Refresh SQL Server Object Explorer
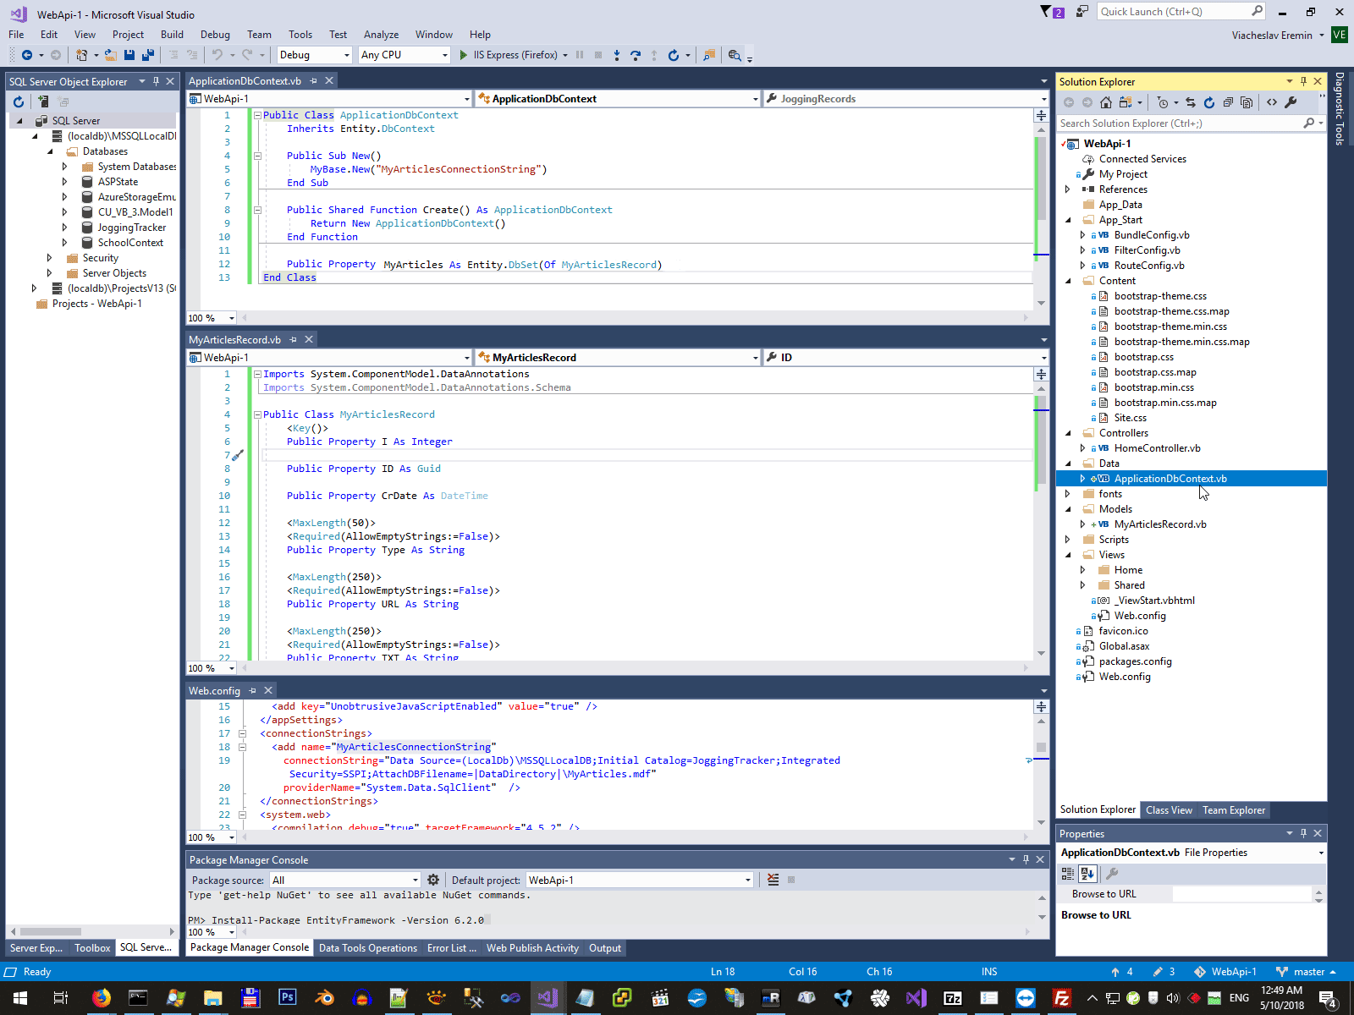The height and width of the screenshot is (1015, 1354). point(19,101)
